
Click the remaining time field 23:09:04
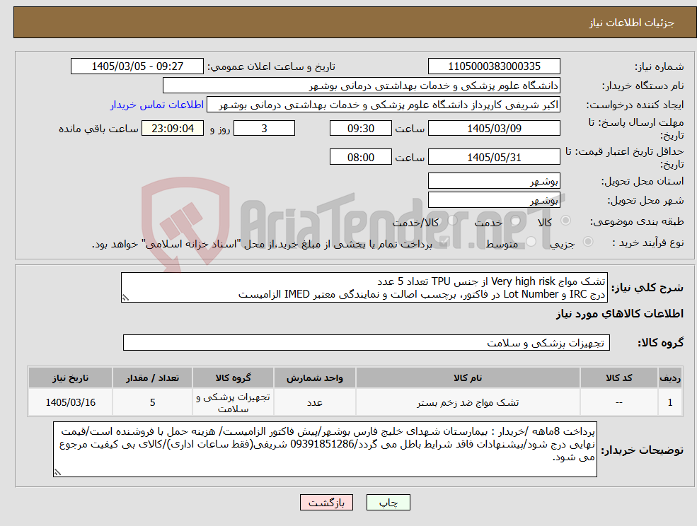pyautogui.click(x=173, y=129)
